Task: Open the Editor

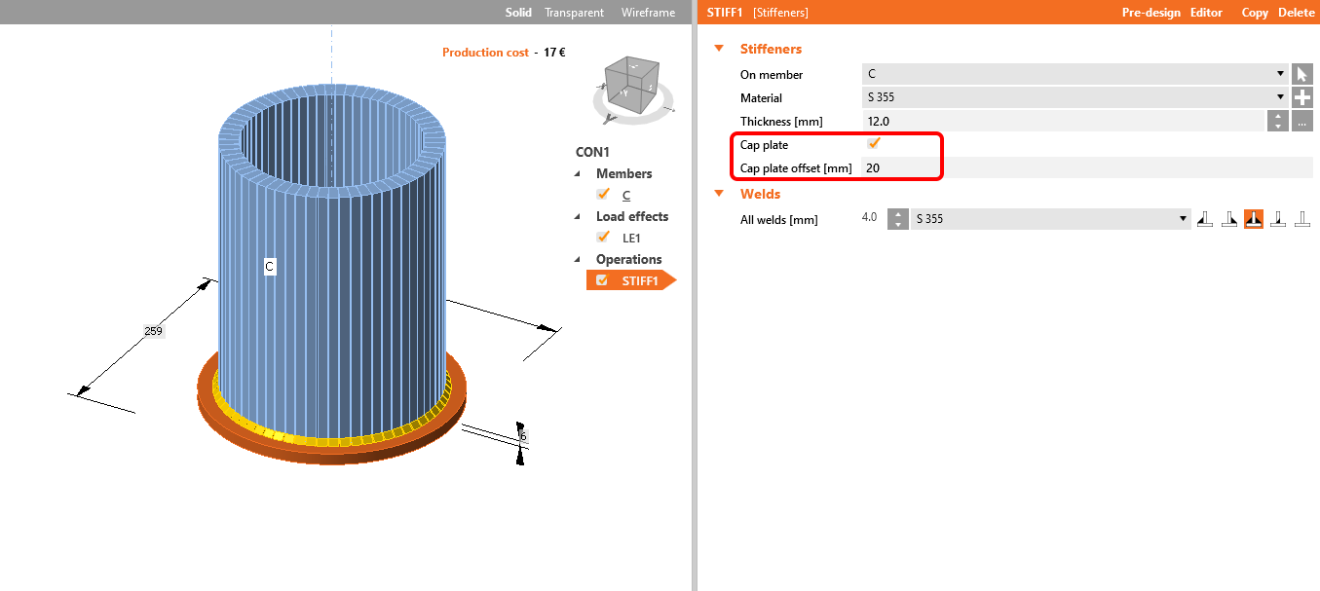Action: pos(1206,13)
